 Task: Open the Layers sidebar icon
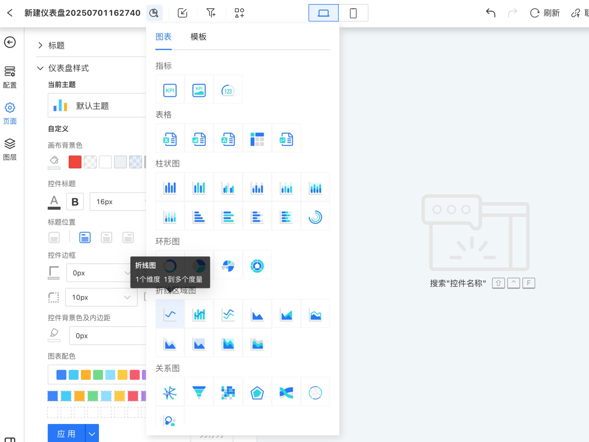click(10, 149)
